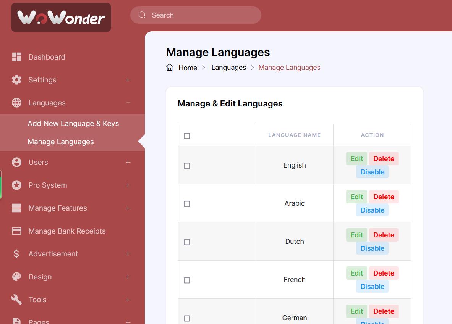Open Add New Language & Keys

tap(73, 123)
